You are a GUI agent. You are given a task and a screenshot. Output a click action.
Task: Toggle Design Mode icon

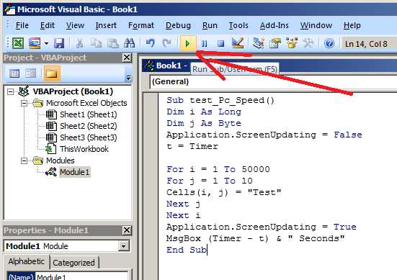click(x=238, y=43)
